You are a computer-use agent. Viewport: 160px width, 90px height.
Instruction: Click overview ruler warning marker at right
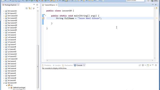pyautogui.click(x=157, y=18)
